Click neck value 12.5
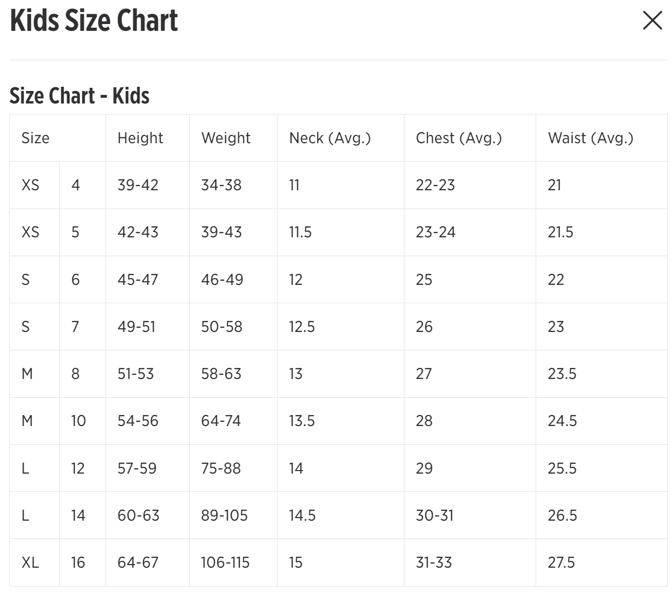This screenshot has height=597, width=672. (x=302, y=327)
